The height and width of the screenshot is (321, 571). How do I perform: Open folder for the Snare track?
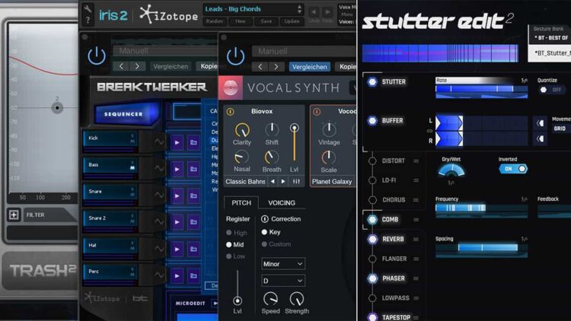[x=193, y=195]
